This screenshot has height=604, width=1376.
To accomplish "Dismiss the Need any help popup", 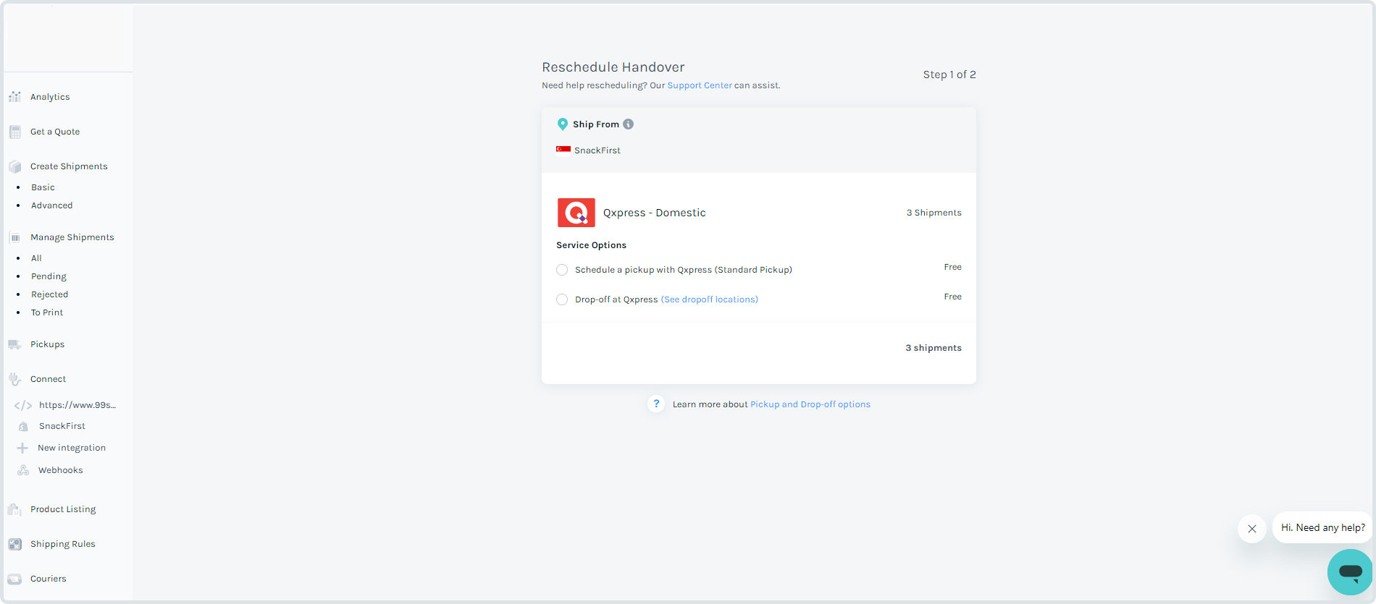I will click(x=1251, y=529).
